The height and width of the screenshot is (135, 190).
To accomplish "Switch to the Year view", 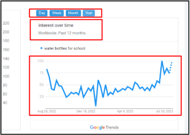I will pyautogui.click(x=89, y=13).
